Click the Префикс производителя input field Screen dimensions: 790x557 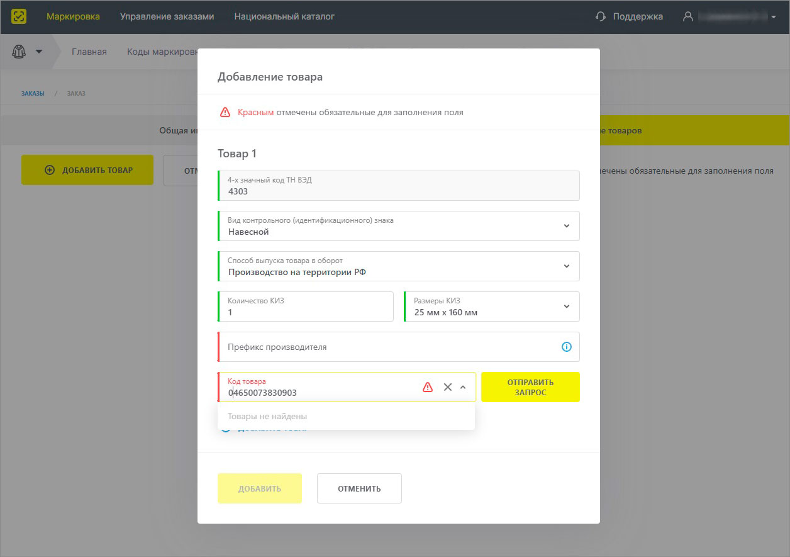399,347
